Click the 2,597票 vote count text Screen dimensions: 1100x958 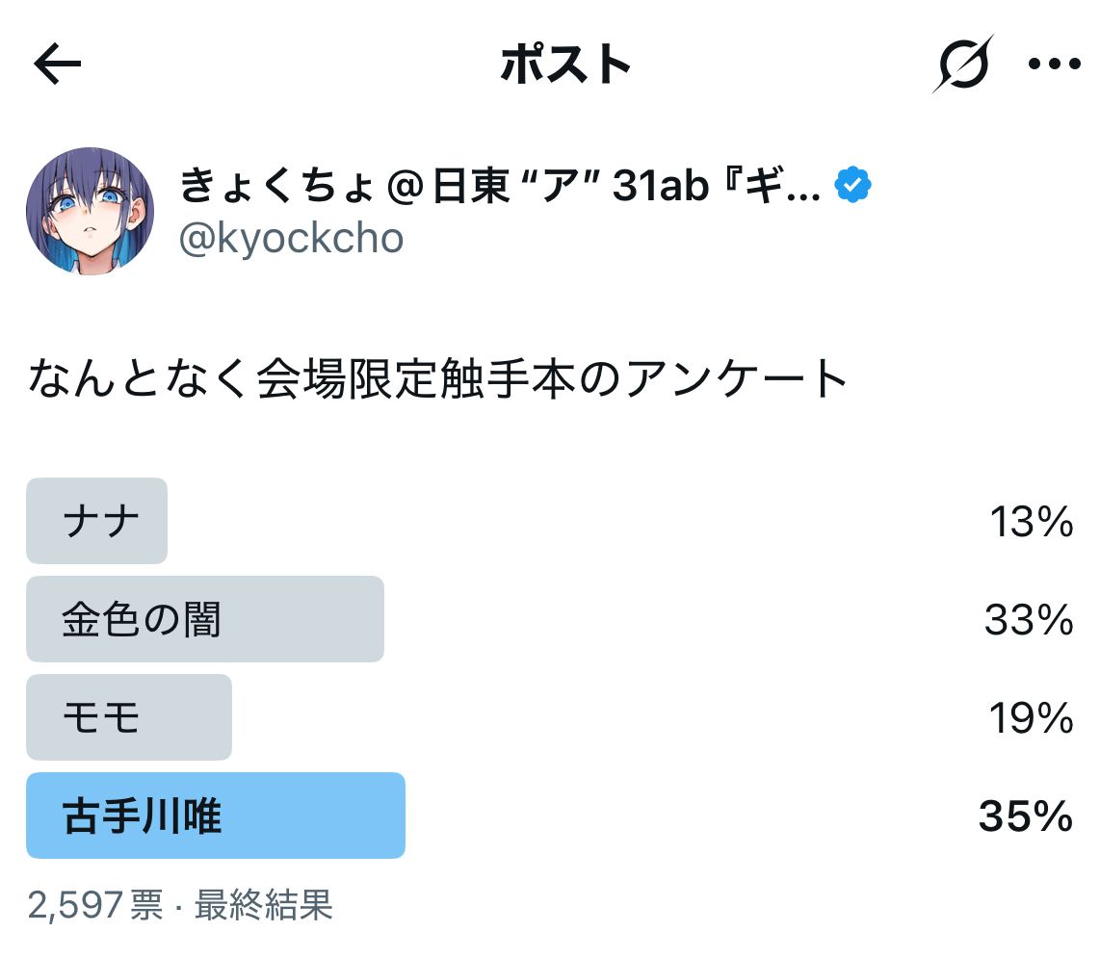(95, 905)
